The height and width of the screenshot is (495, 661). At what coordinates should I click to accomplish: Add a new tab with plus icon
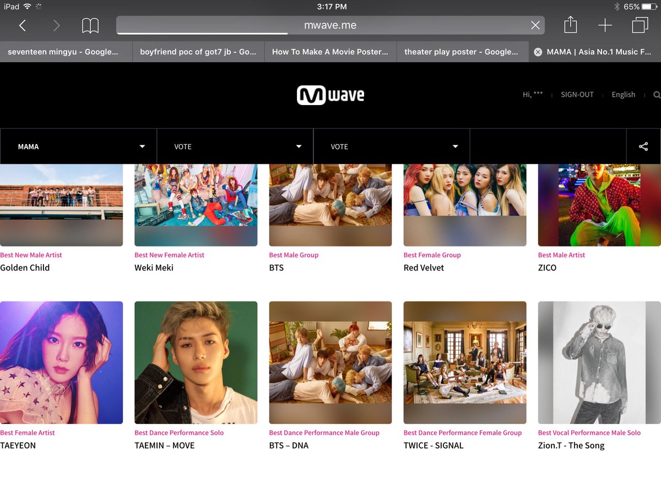click(605, 25)
